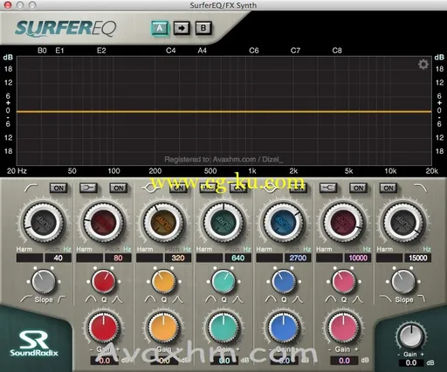The width and height of the screenshot is (447, 372).
Task: Click the gray Slope knob under 40 Hz
Action: [x=44, y=281]
